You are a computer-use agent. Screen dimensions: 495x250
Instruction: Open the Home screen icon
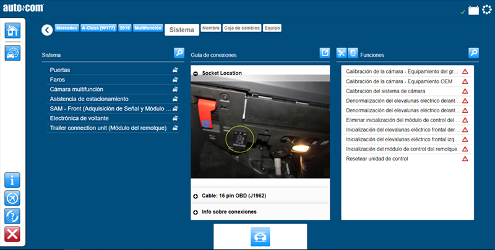[12, 30]
